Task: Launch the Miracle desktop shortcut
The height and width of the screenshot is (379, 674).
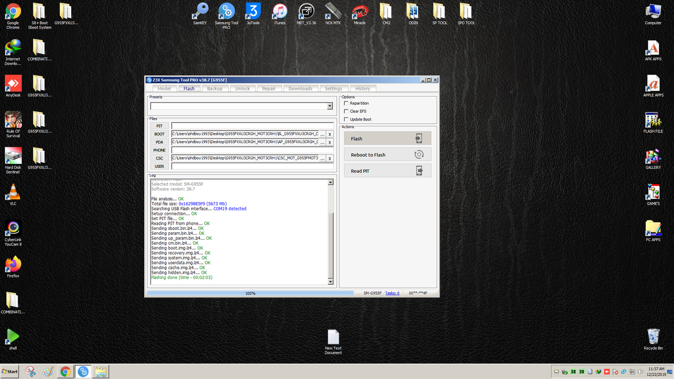Action: click(360, 14)
